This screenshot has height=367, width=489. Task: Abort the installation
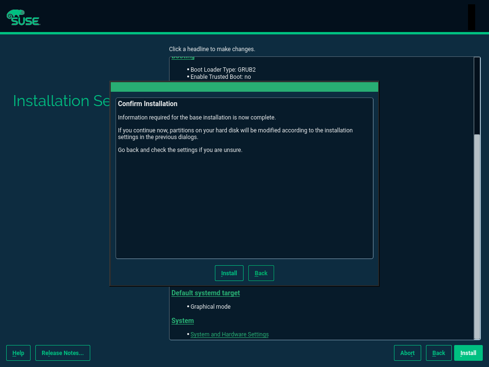(407, 353)
